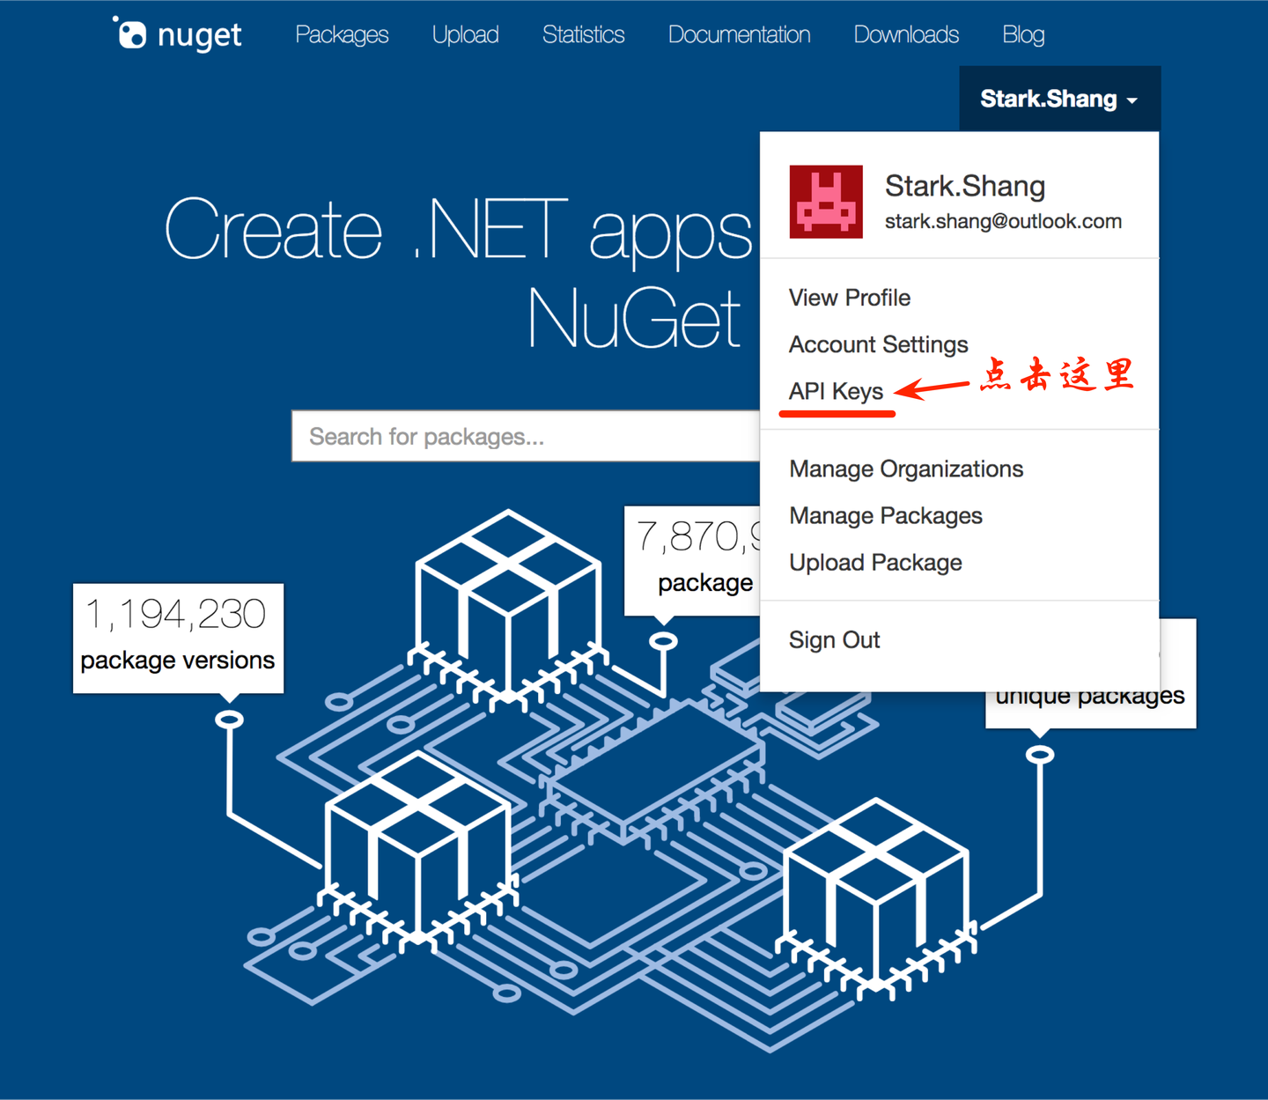
Task: Click Manage Packages
Action: click(x=885, y=515)
